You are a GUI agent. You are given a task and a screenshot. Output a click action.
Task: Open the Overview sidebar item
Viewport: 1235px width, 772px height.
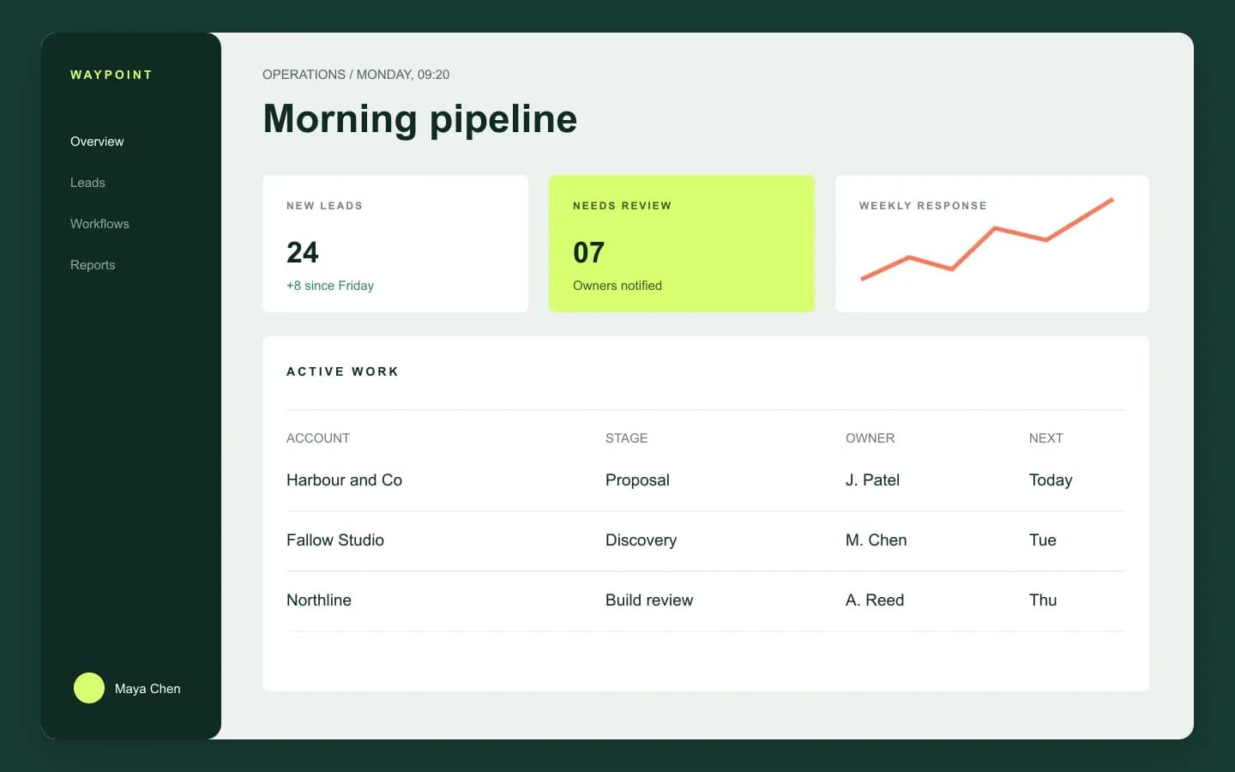[x=97, y=142]
